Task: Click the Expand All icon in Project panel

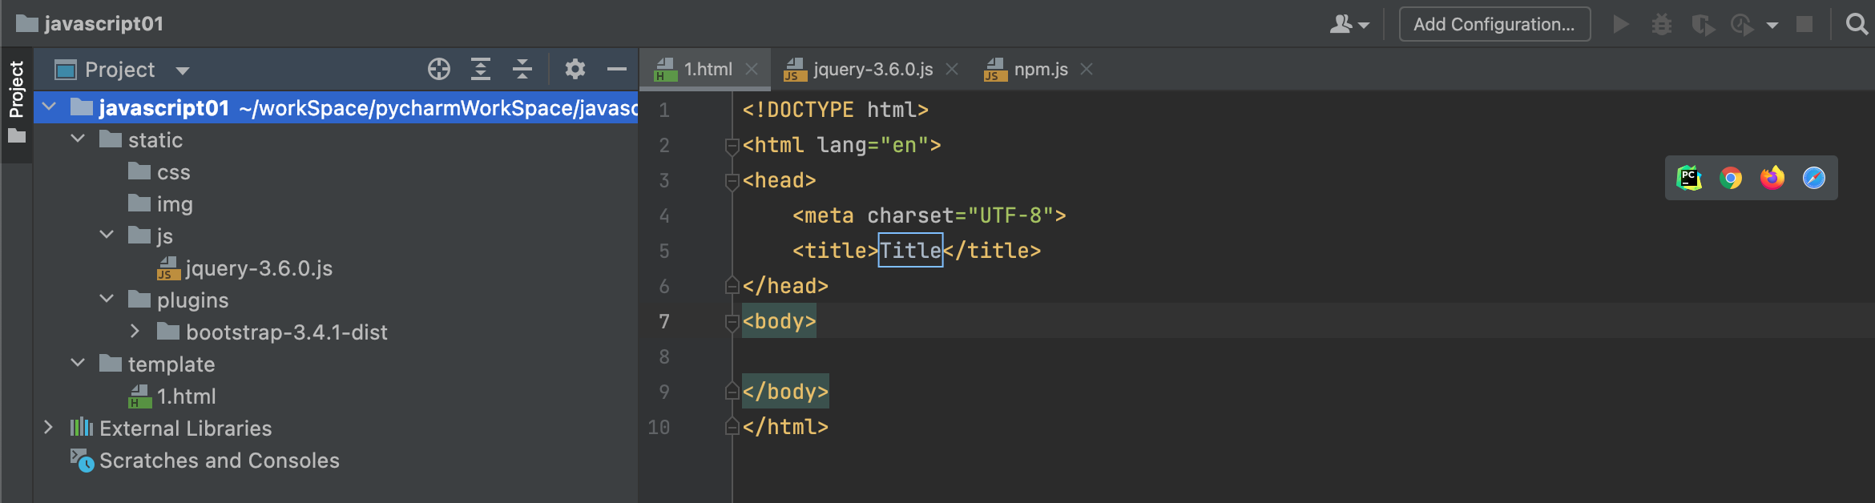Action: point(481,70)
